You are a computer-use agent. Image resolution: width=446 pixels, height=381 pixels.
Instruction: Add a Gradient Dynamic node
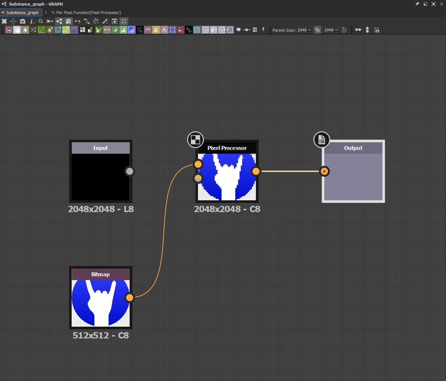tap(91, 30)
